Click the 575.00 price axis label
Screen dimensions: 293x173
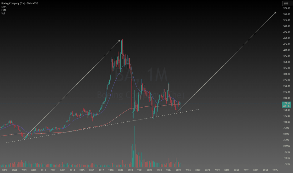286,8
